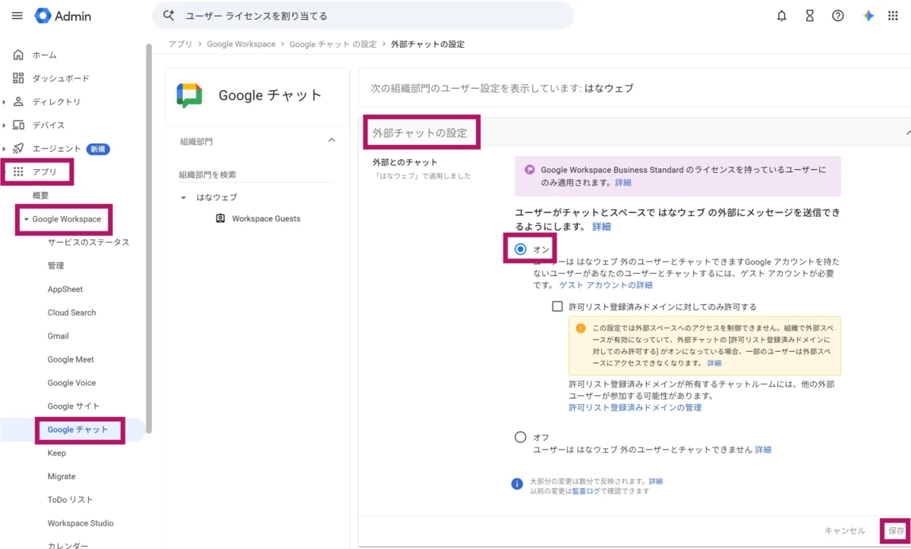Click the Dashboard icon in sidebar
Viewport: 911px width, 549px height.
click(x=19, y=78)
